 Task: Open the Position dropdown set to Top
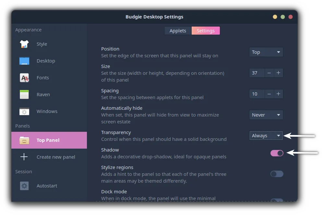tap(266, 52)
